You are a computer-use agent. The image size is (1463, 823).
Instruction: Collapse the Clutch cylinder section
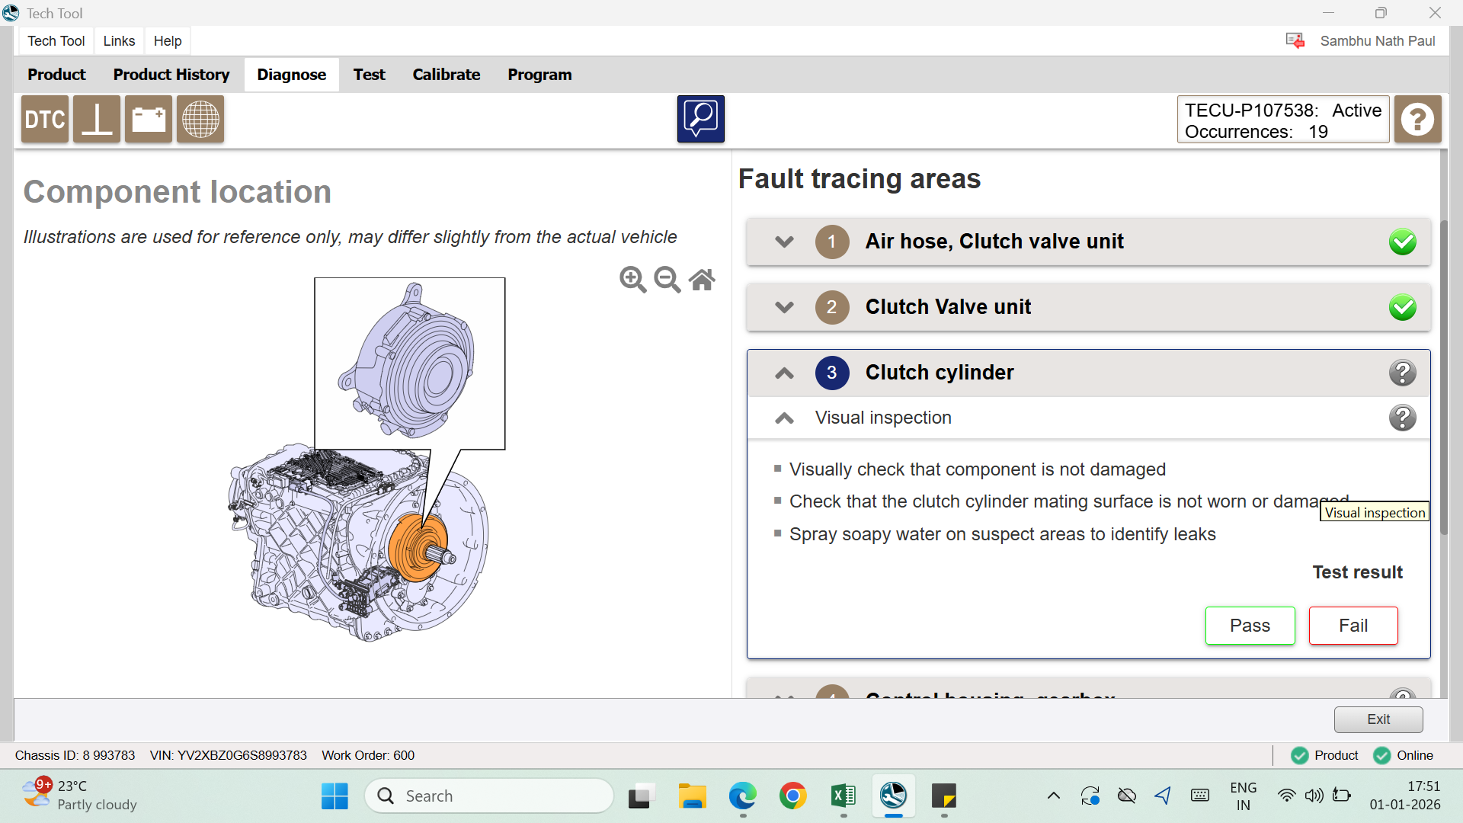coord(784,373)
